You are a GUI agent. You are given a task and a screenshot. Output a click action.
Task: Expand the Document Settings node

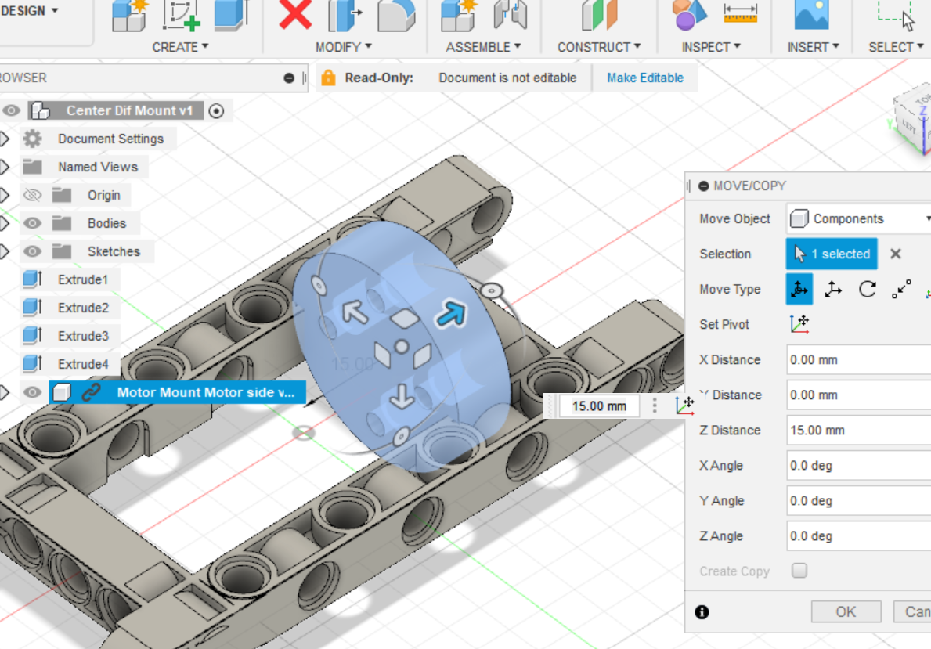[x=5, y=139]
